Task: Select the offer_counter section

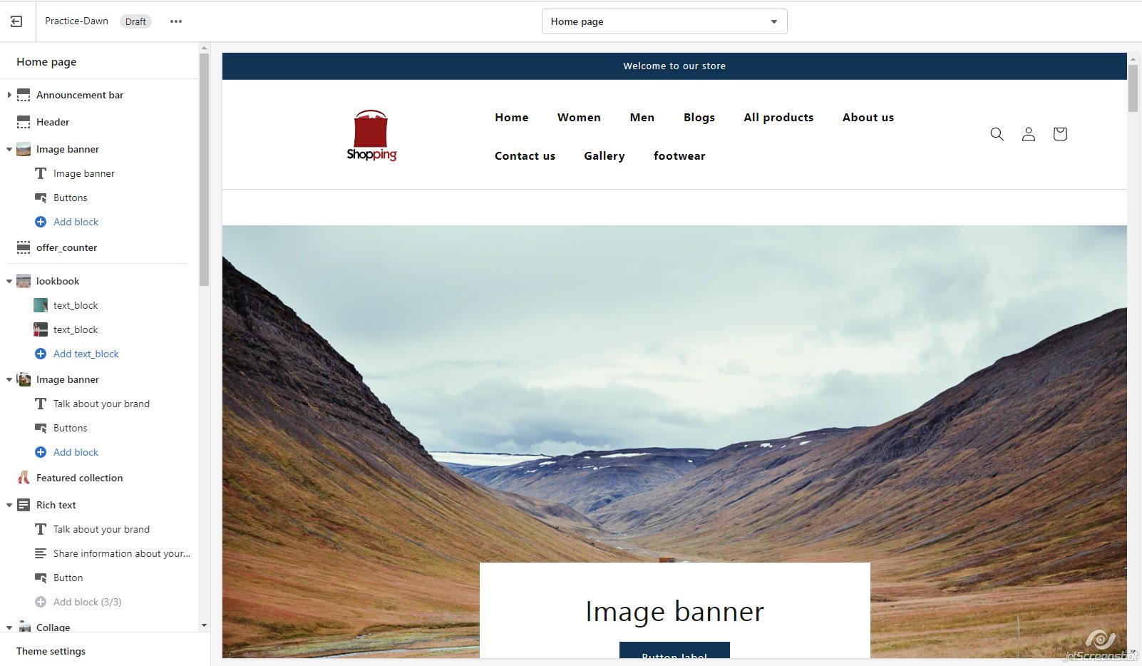Action: pyautogui.click(x=66, y=247)
